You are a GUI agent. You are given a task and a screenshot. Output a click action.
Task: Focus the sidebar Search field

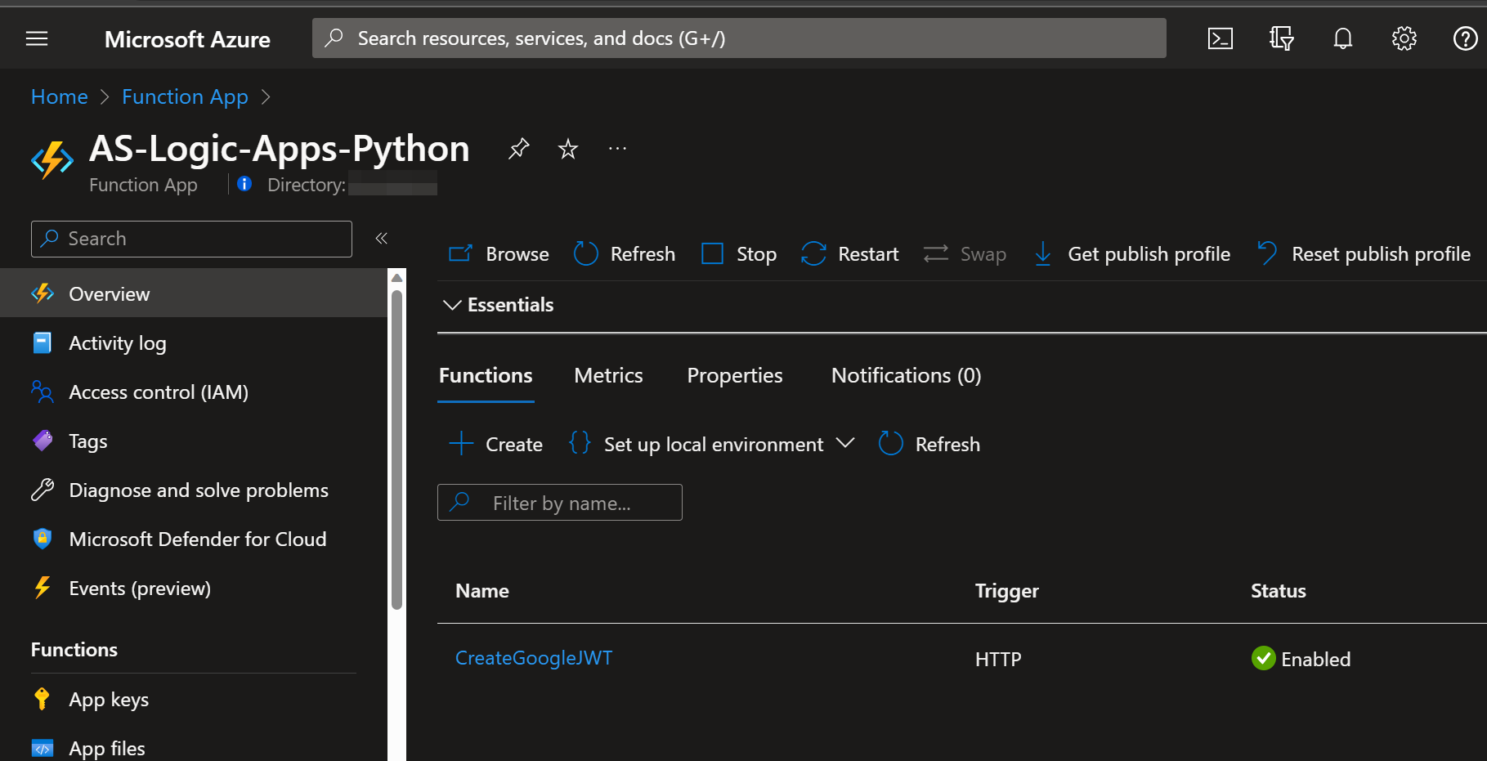pos(191,239)
